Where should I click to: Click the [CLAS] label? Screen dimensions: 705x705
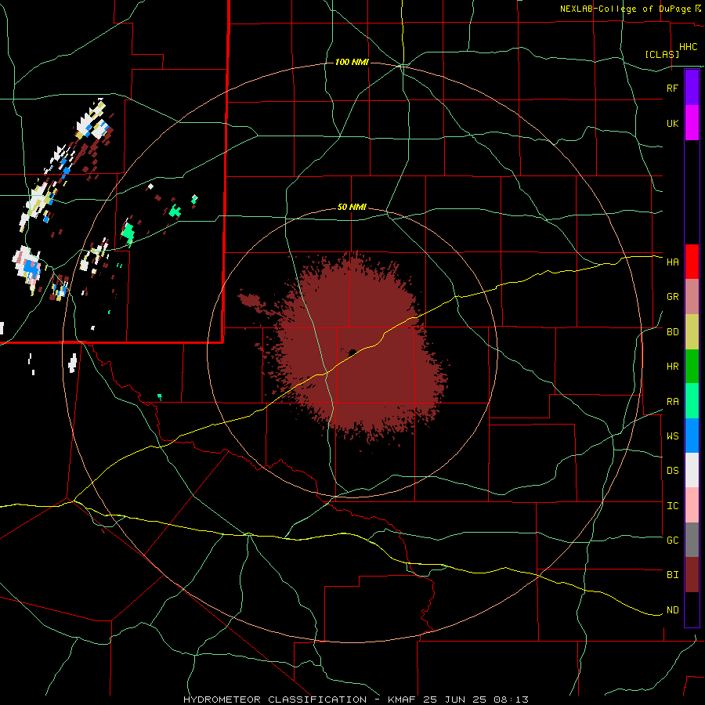tap(662, 54)
